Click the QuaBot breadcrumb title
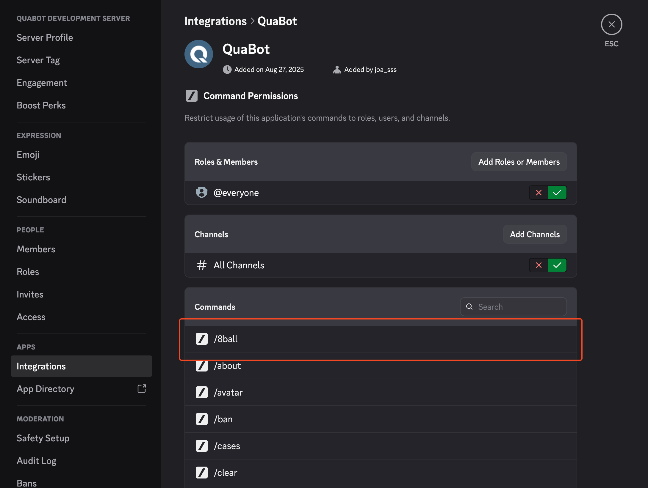The width and height of the screenshot is (648, 488). point(277,21)
